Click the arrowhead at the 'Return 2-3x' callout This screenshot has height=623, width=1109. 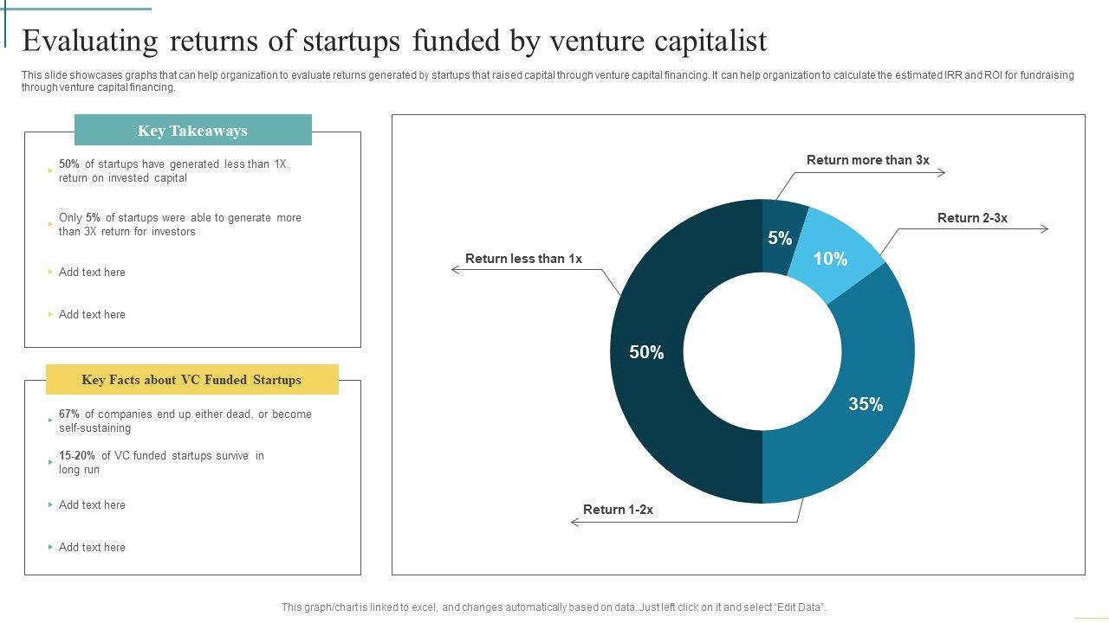(x=1045, y=229)
